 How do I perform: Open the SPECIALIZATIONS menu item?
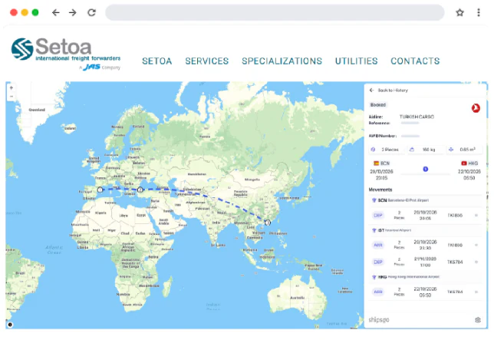(x=282, y=61)
